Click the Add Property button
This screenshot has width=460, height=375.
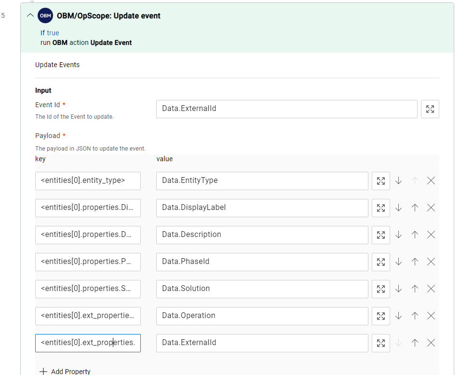(x=65, y=371)
